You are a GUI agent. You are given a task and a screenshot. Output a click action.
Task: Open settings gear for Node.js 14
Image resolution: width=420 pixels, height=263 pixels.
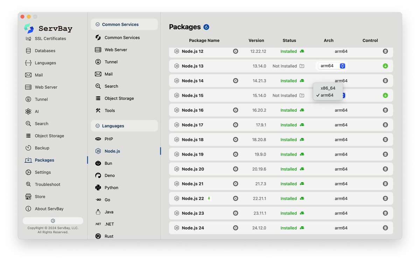click(x=236, y=81)
